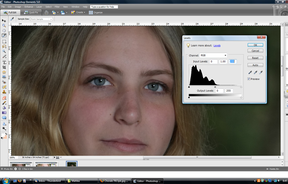288x184 pixels.
Task: Select the Straighten tool
Action: coord(4,77)
